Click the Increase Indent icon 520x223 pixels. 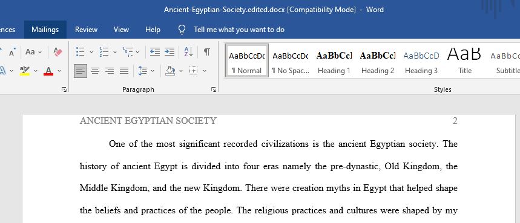click(169, 51)
